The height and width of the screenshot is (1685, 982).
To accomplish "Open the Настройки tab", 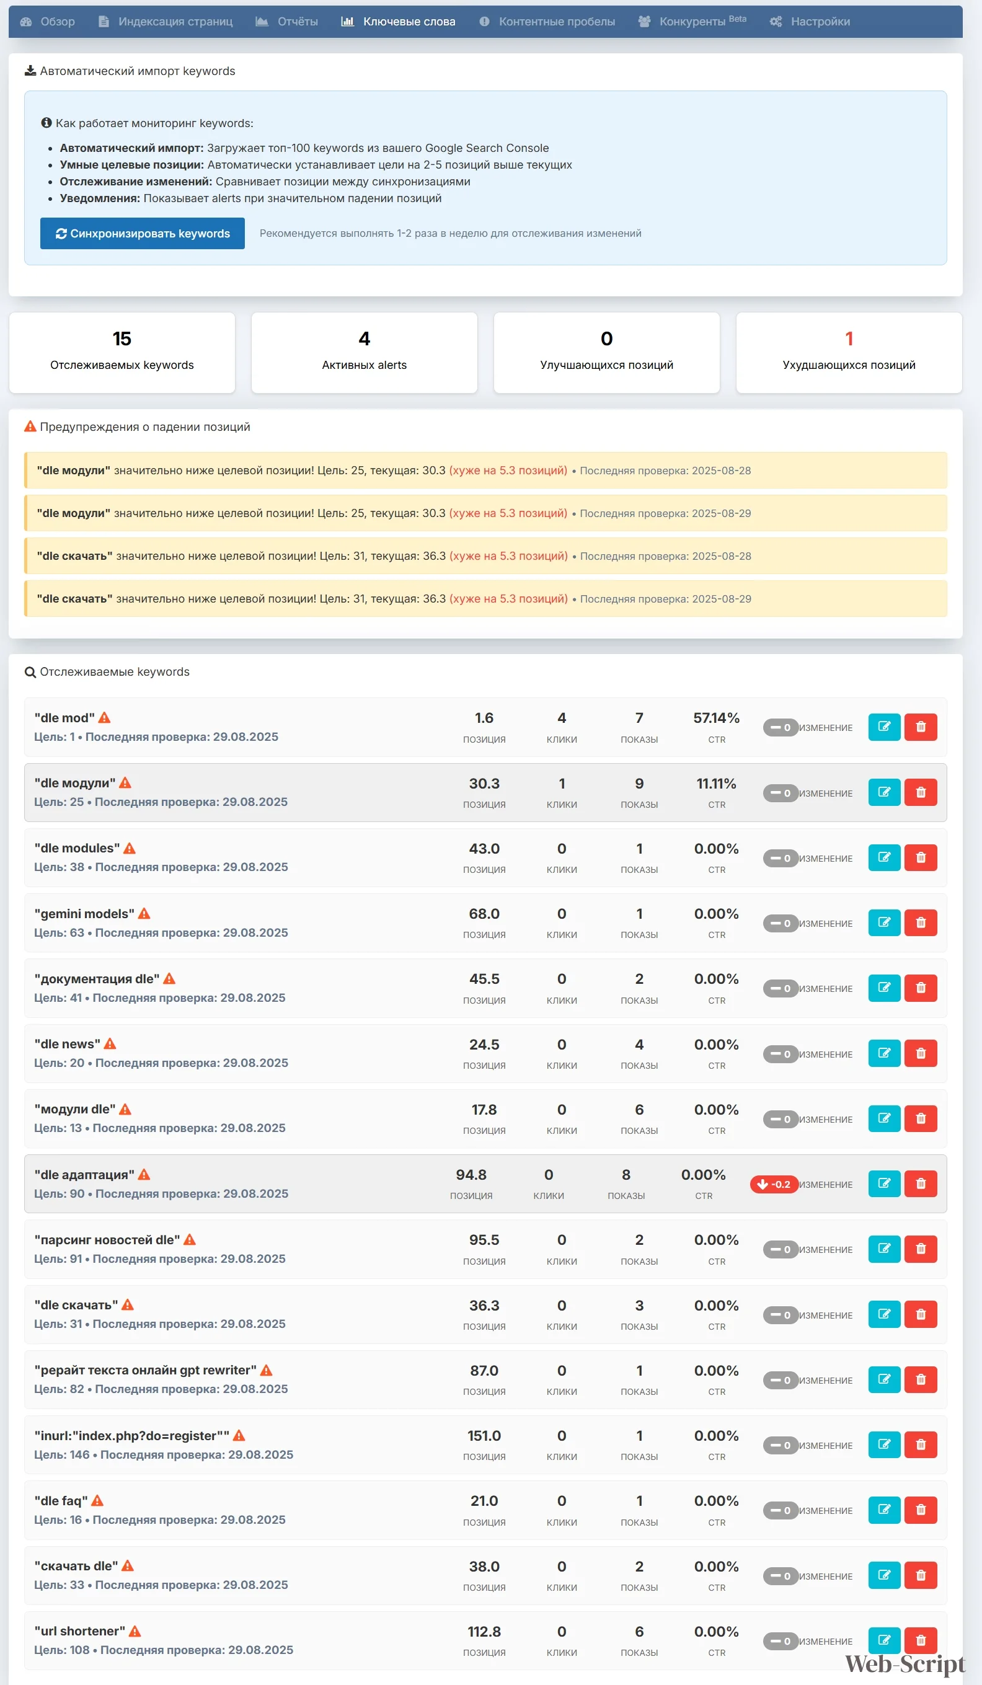I will [810, 22].
